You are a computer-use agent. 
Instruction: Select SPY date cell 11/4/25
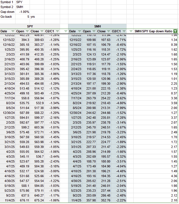(x=8, y=200)
